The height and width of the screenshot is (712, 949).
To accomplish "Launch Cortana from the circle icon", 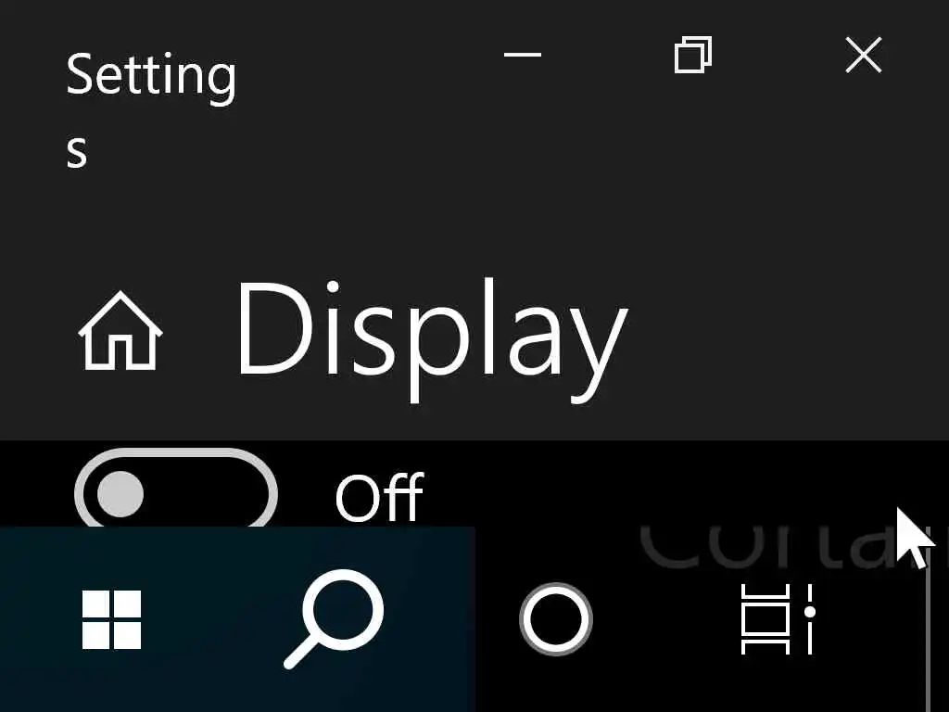I will click(x=556, y=619).
